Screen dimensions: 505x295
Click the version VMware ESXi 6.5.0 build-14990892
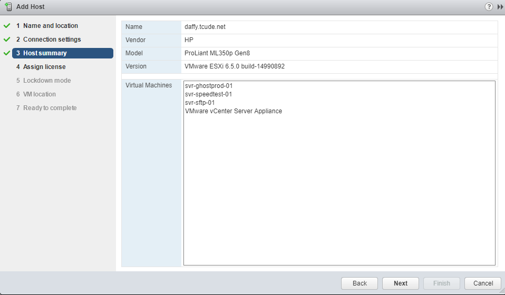pyautogui.click(x=235, y=66)
